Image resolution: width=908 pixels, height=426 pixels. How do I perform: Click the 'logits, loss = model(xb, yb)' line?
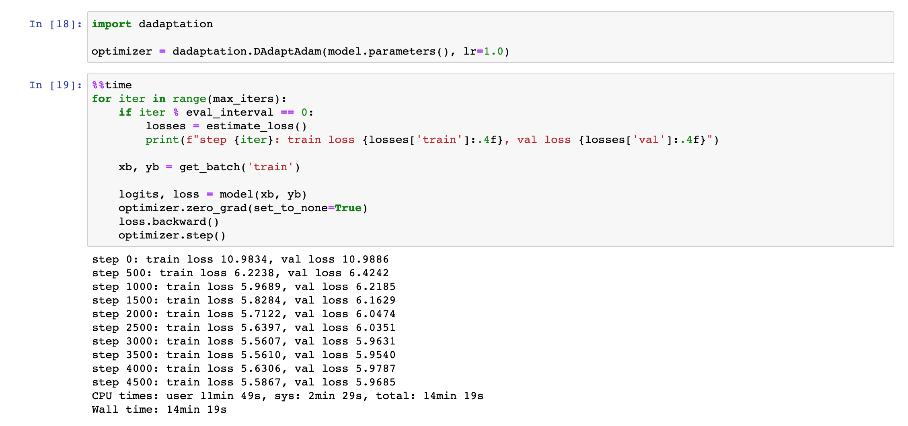point(213,194)
